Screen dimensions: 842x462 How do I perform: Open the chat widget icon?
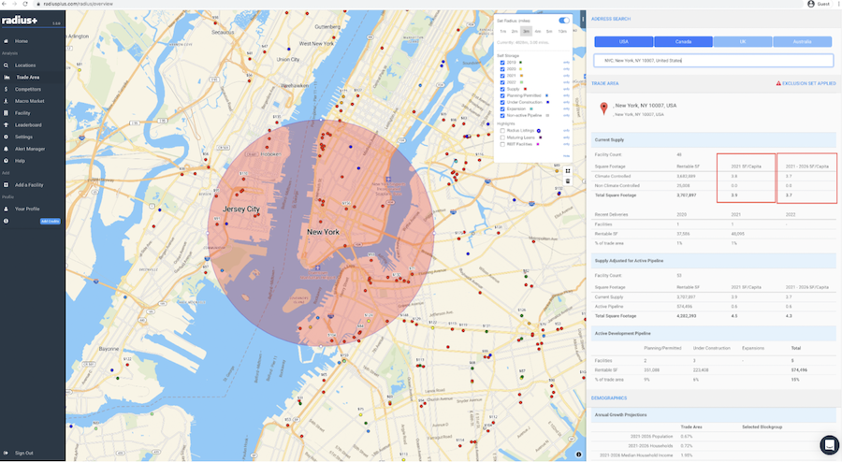coord(830,445)
